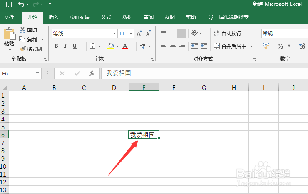The height and width of the screenshot is (194, 308).
Task: Open the font size 11 dropdown
Action: click(131, 34)
